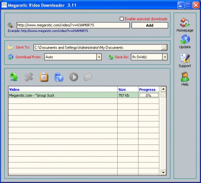This screenshot has width=201, height=183.
Task: Click the gray play video icon
Action: pos(74,77)
